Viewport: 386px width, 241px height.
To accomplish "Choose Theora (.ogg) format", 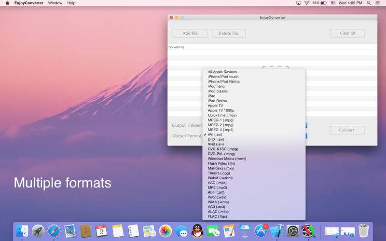I will pyautogui.click(x=254, y=173).
